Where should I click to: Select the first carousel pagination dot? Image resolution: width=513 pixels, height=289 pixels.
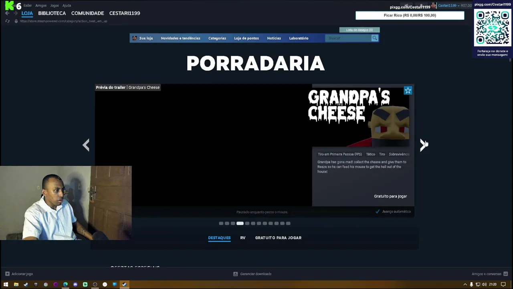point(221,223)
